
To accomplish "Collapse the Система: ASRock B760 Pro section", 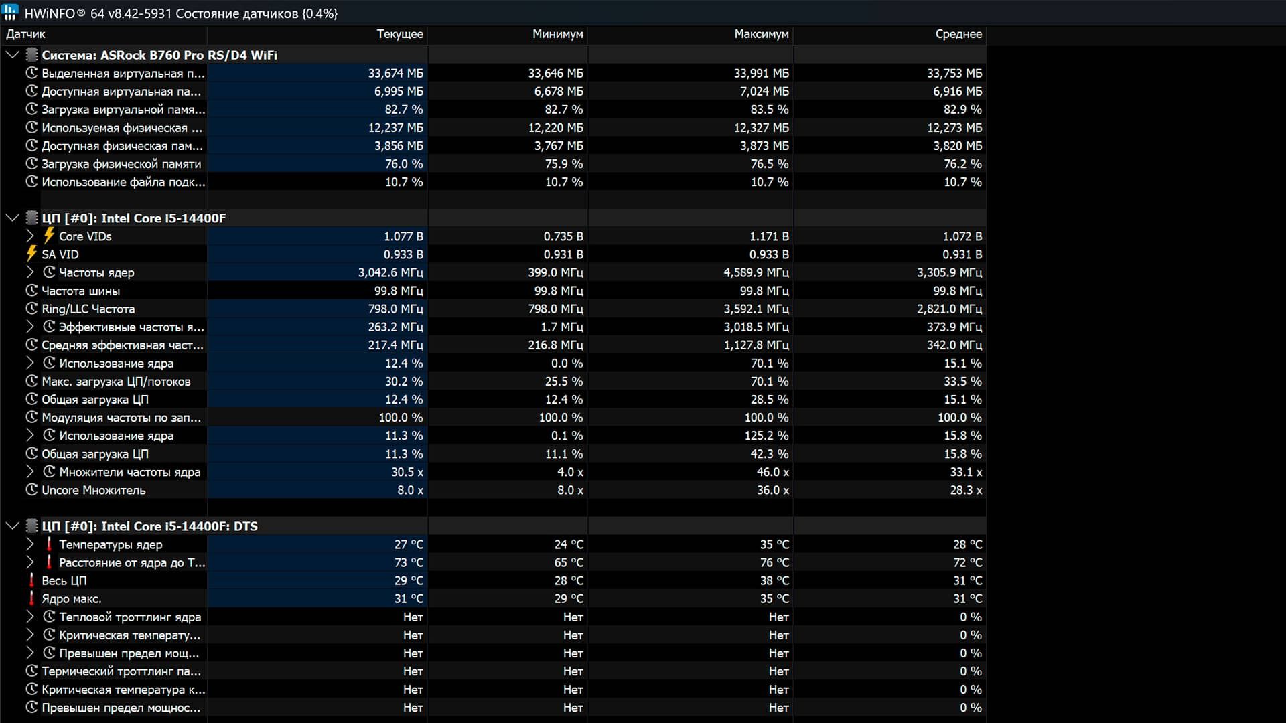I will point(12,55).
